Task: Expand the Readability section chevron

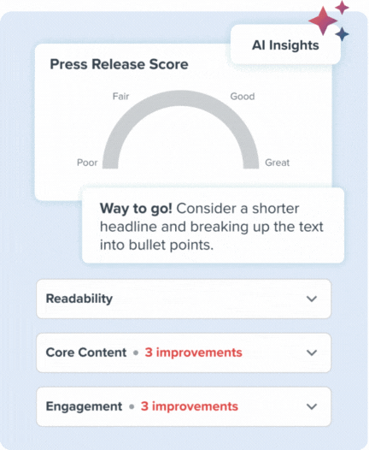Action: 312,299
